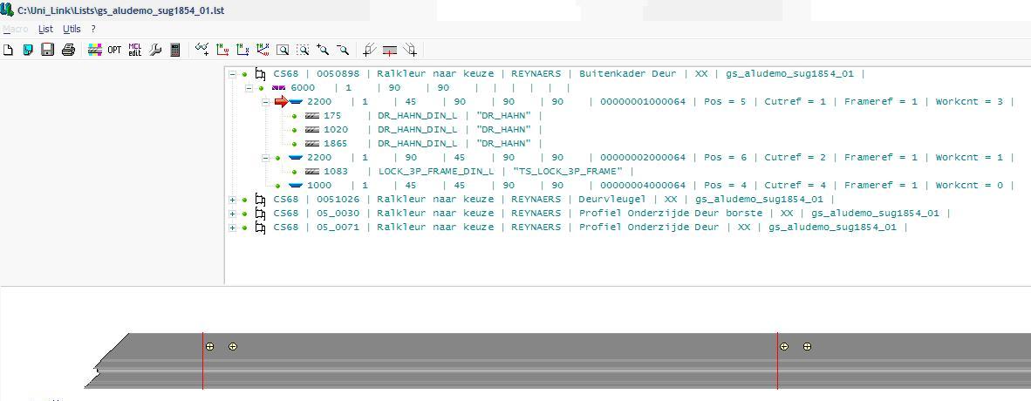Select the 3D H-X-W axes view icon

pos(263,50)
